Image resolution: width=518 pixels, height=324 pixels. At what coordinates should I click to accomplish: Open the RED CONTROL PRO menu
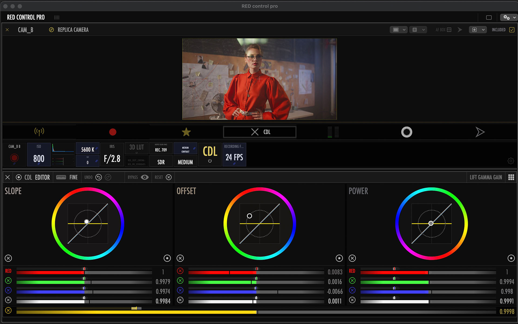point(26,17)
